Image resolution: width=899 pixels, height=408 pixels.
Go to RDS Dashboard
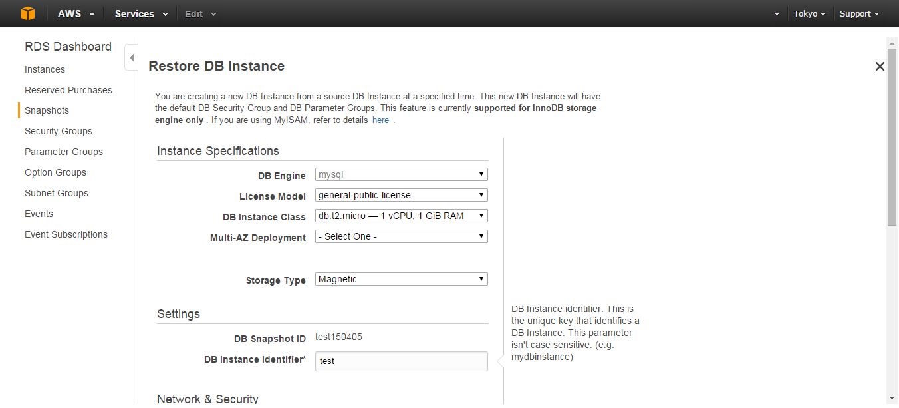68,47
